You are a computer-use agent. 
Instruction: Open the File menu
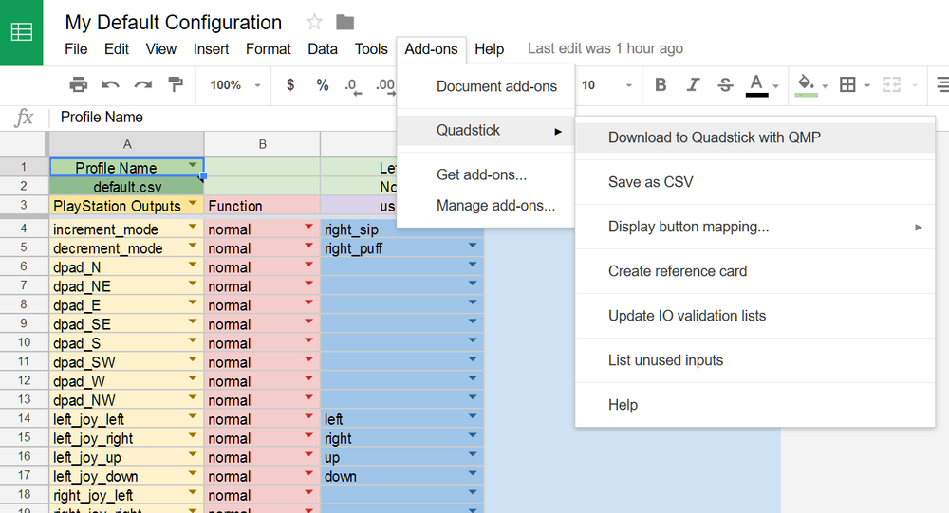tap(76, 49)
